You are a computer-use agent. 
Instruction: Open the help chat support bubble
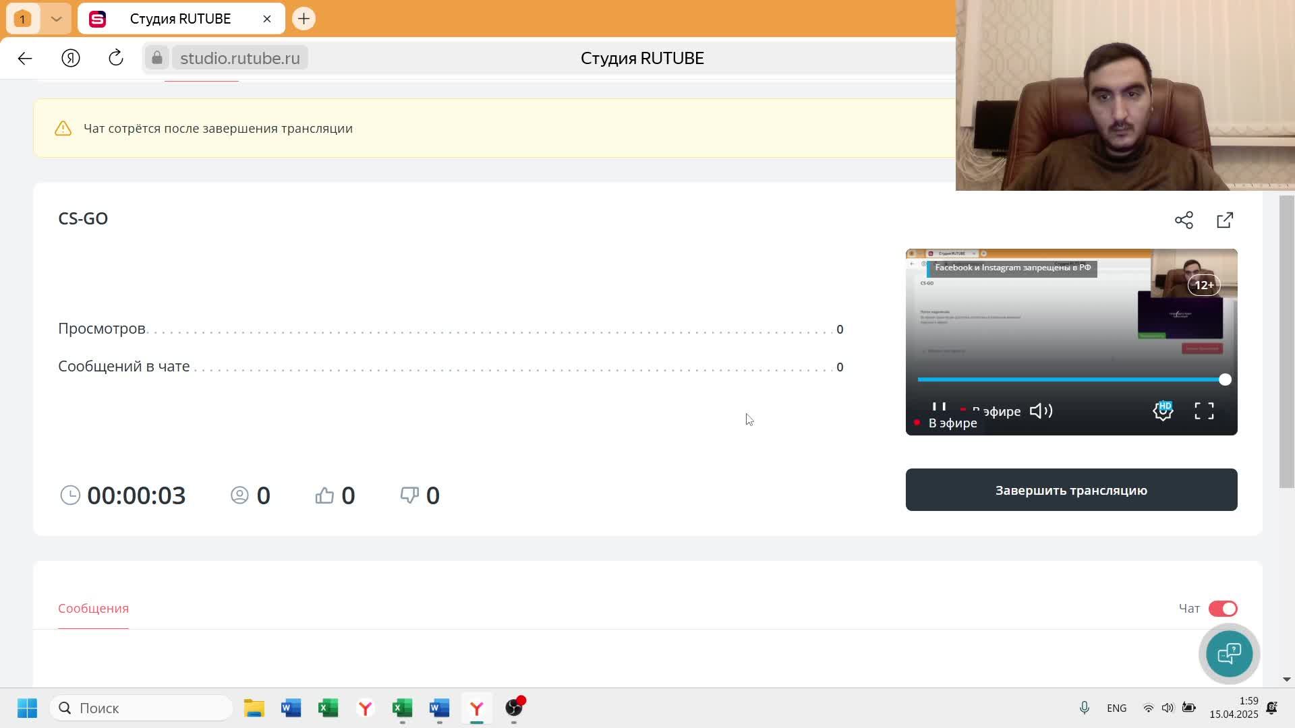(x=1229, y=653)
